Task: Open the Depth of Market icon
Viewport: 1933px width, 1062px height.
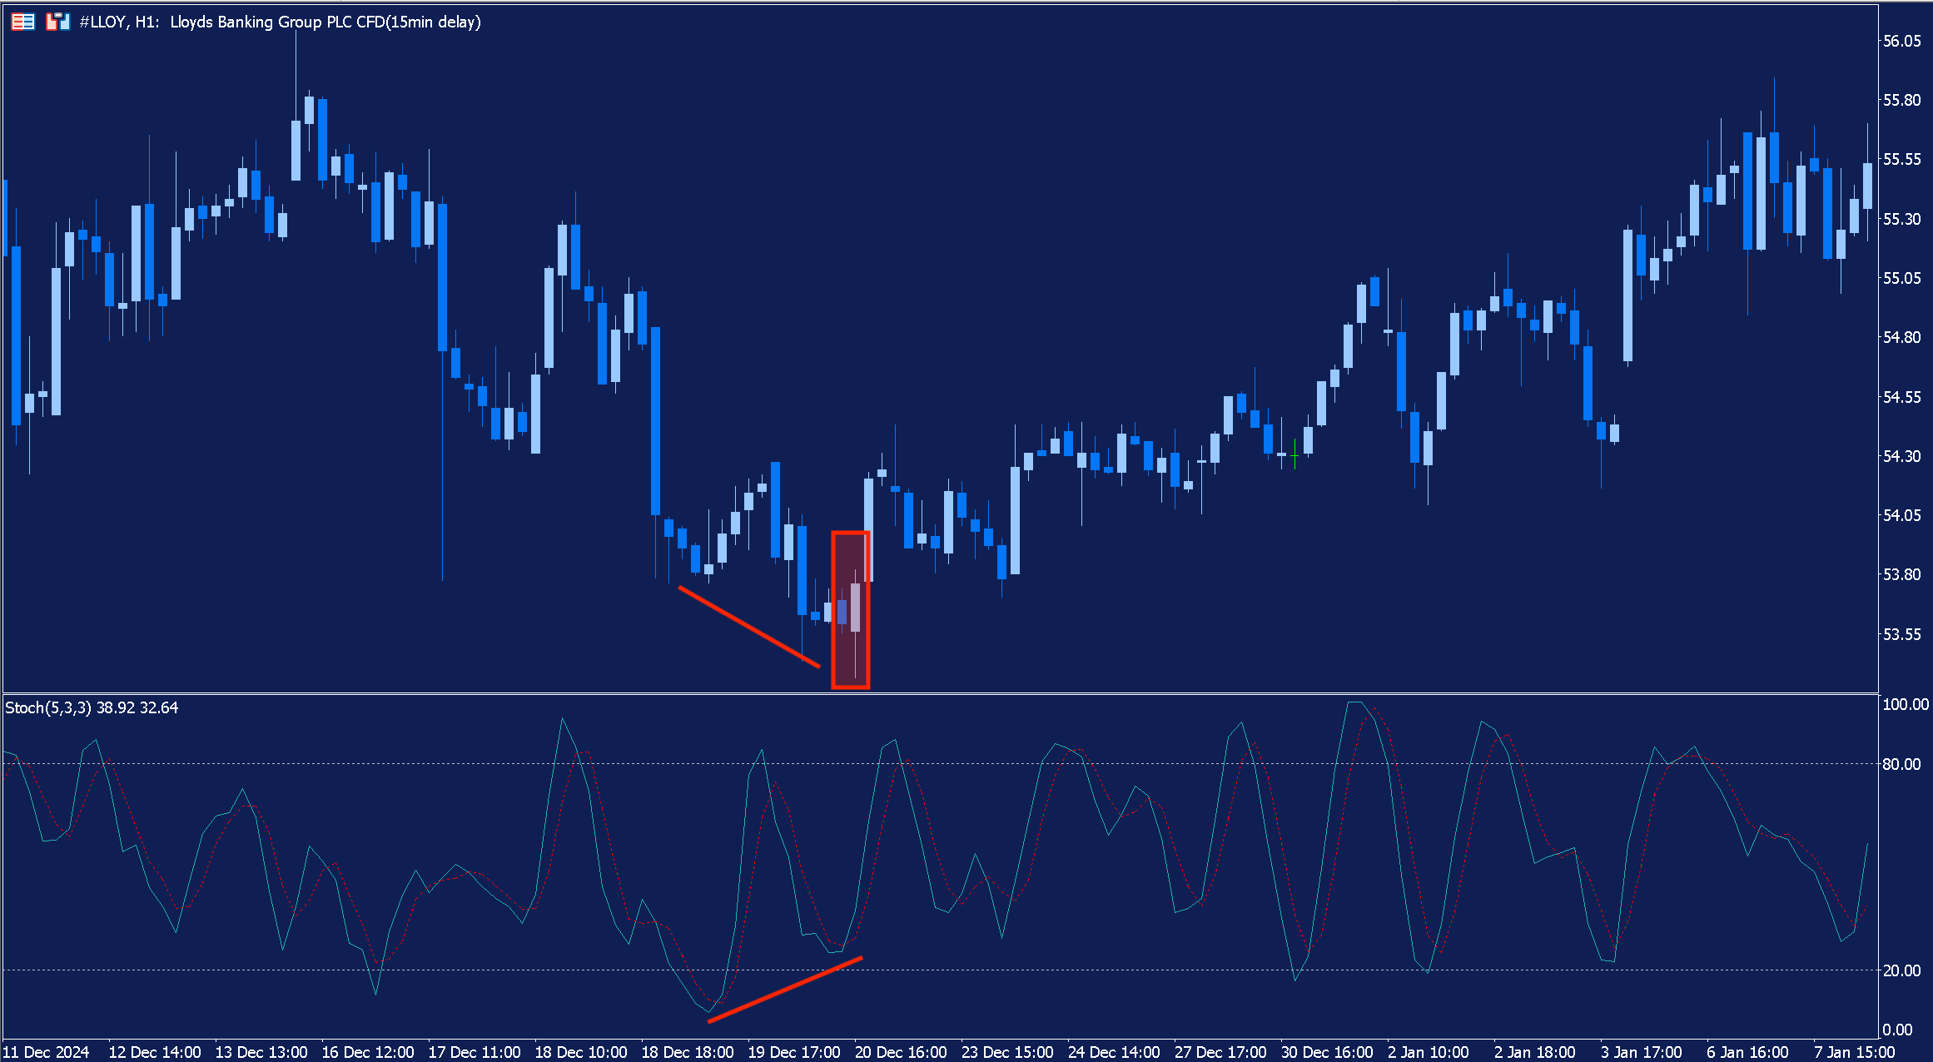Action: point(23,22)
